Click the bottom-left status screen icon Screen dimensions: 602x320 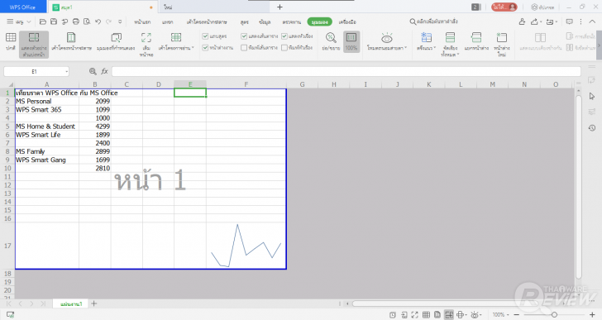coord(11,315)
